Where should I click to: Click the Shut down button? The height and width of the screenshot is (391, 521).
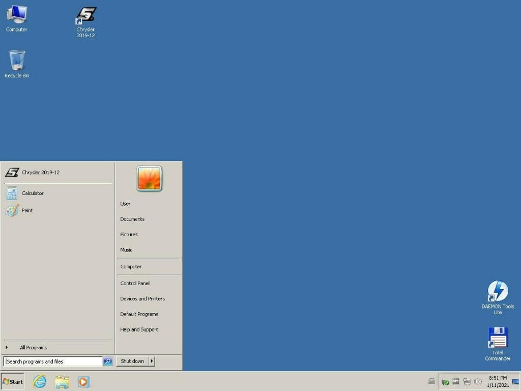pyautogui.click(x=132, y=361)
